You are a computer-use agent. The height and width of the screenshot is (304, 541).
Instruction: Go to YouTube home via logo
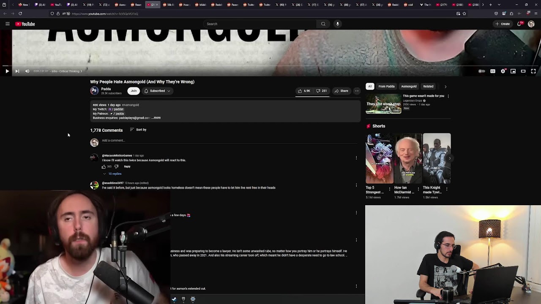pos(25,24)
